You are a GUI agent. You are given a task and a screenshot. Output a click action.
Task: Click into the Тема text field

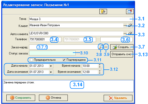click(81, 19)
